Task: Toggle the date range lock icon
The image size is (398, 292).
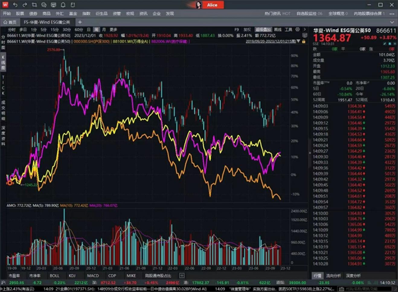Action: [304, 41]
